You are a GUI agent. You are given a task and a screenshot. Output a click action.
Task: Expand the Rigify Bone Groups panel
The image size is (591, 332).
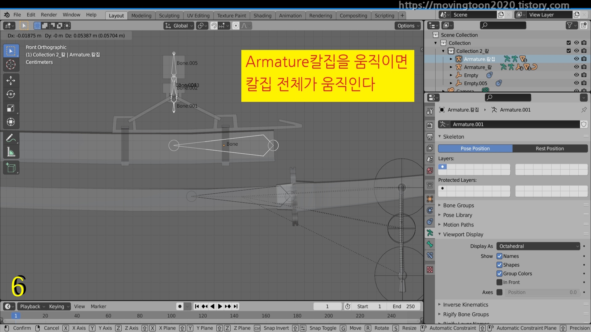point(466,314)
